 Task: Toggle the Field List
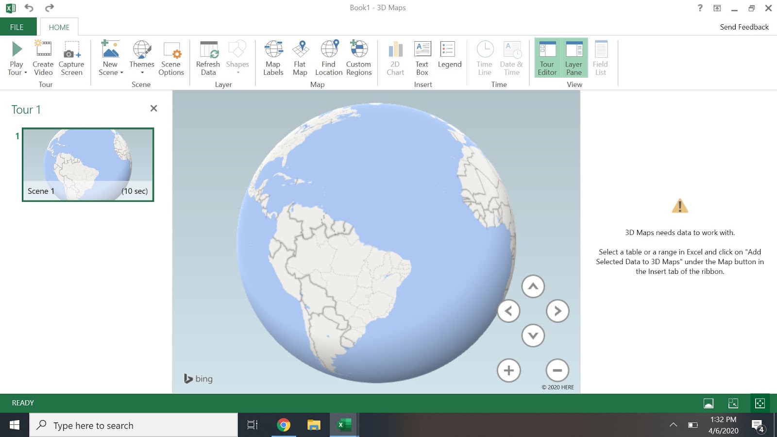tap(601, 58)
